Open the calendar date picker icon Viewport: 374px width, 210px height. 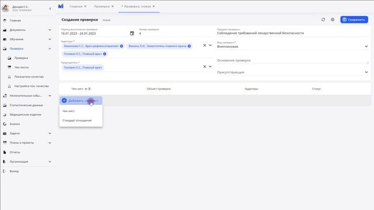[x=132, y=33]
